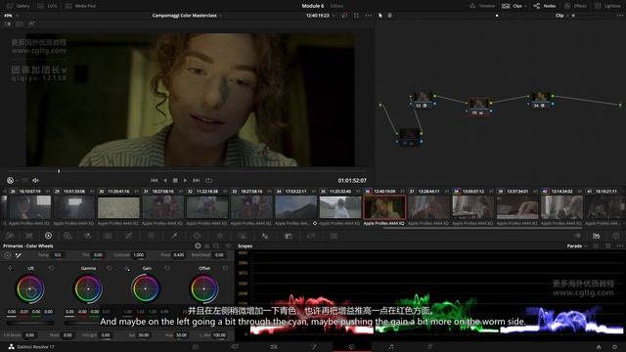Select clip 30 thumbnail
This screenshot has width=626, height=352.
(118, 207)
